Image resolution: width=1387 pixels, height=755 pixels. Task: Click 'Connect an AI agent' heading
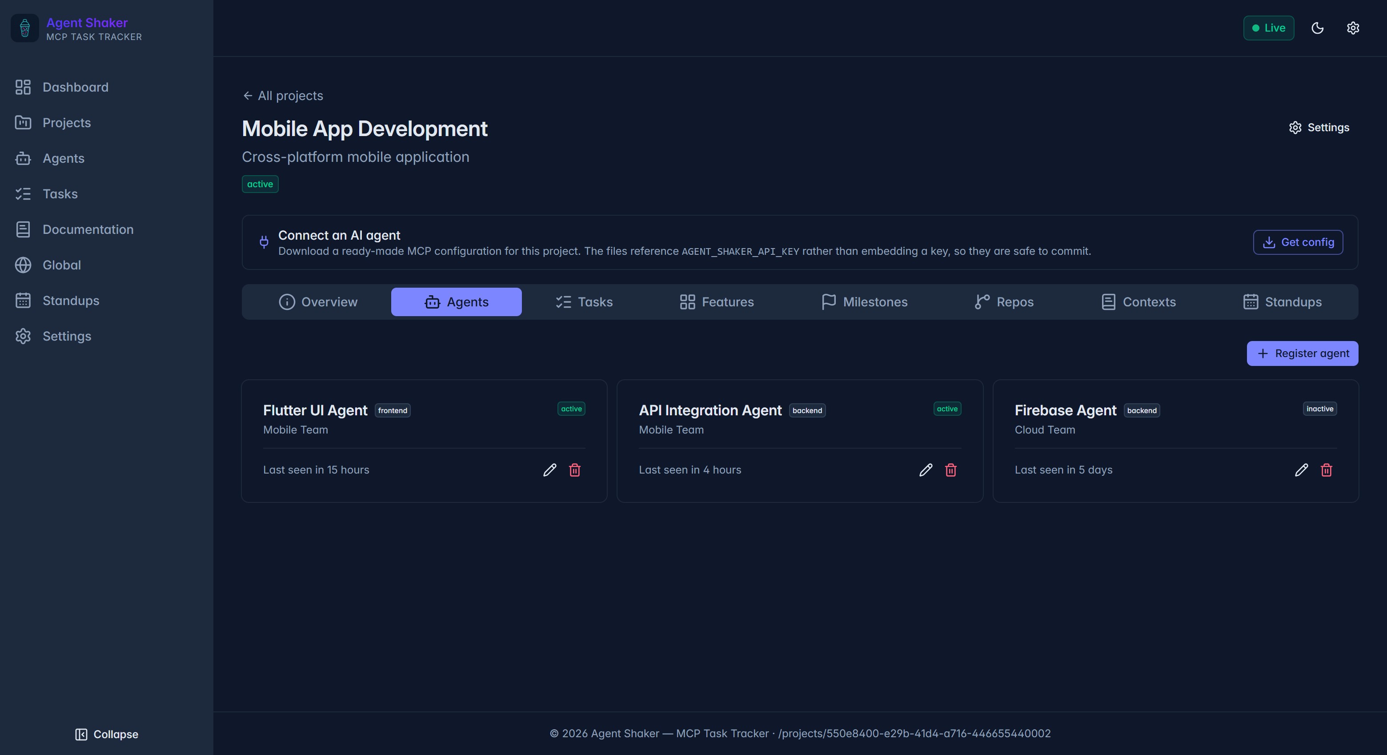pyautogui.click(x=339, y=235)
